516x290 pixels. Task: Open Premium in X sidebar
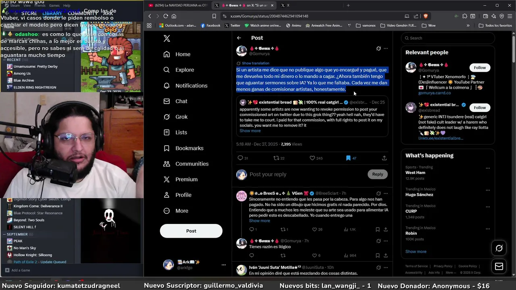click(181, 180)
